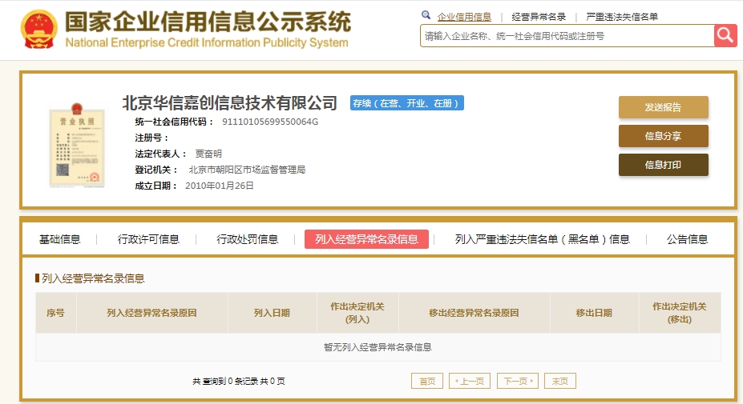Switch to the 基础信息 tab
The width and height of the screenshot is (743, 404).
pyautogui.click(x=59, y=239)
